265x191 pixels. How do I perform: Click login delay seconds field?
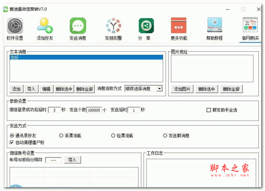click(54, 110)
